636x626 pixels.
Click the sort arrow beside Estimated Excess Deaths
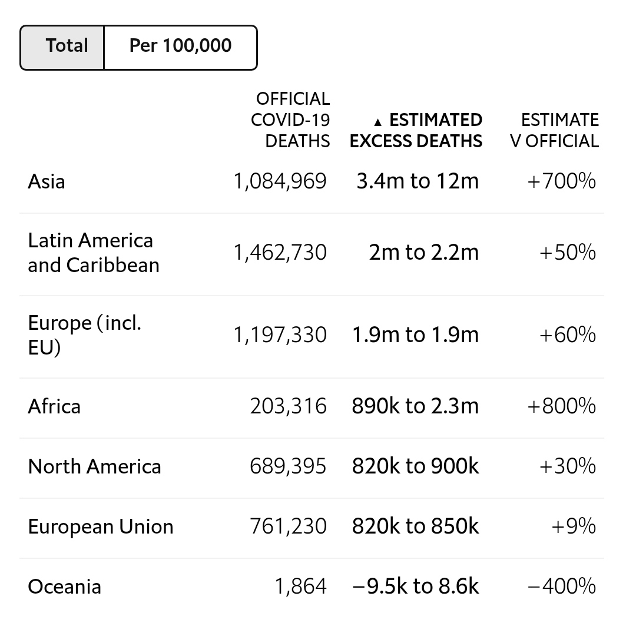tap(377, 122)
